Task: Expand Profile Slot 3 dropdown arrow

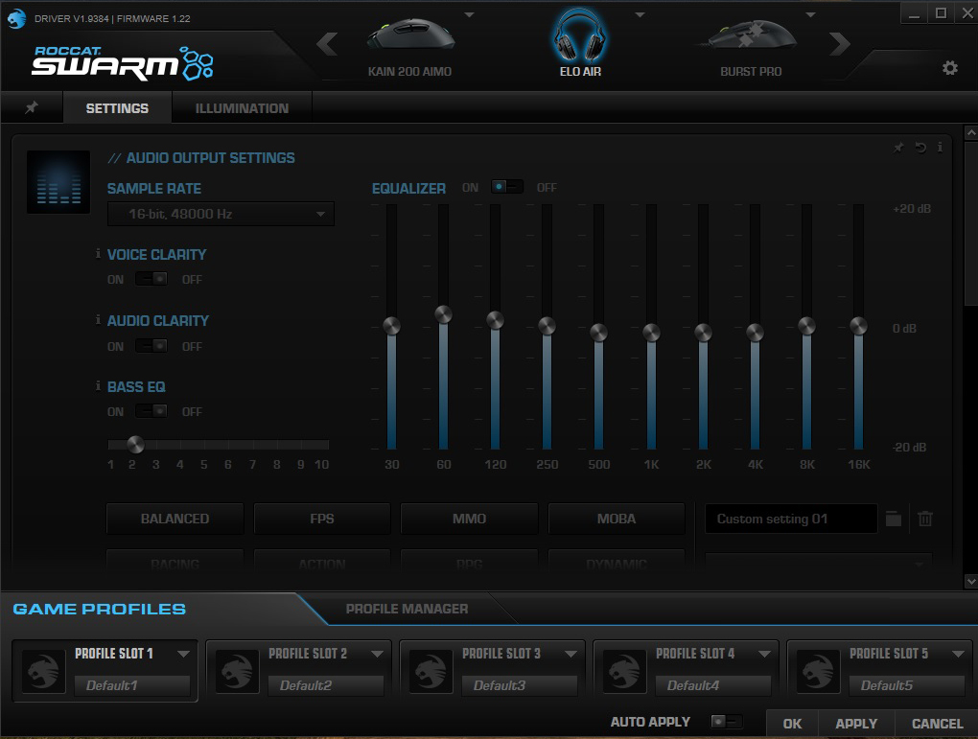Action: pyautogui.click(x=570, y=654)
